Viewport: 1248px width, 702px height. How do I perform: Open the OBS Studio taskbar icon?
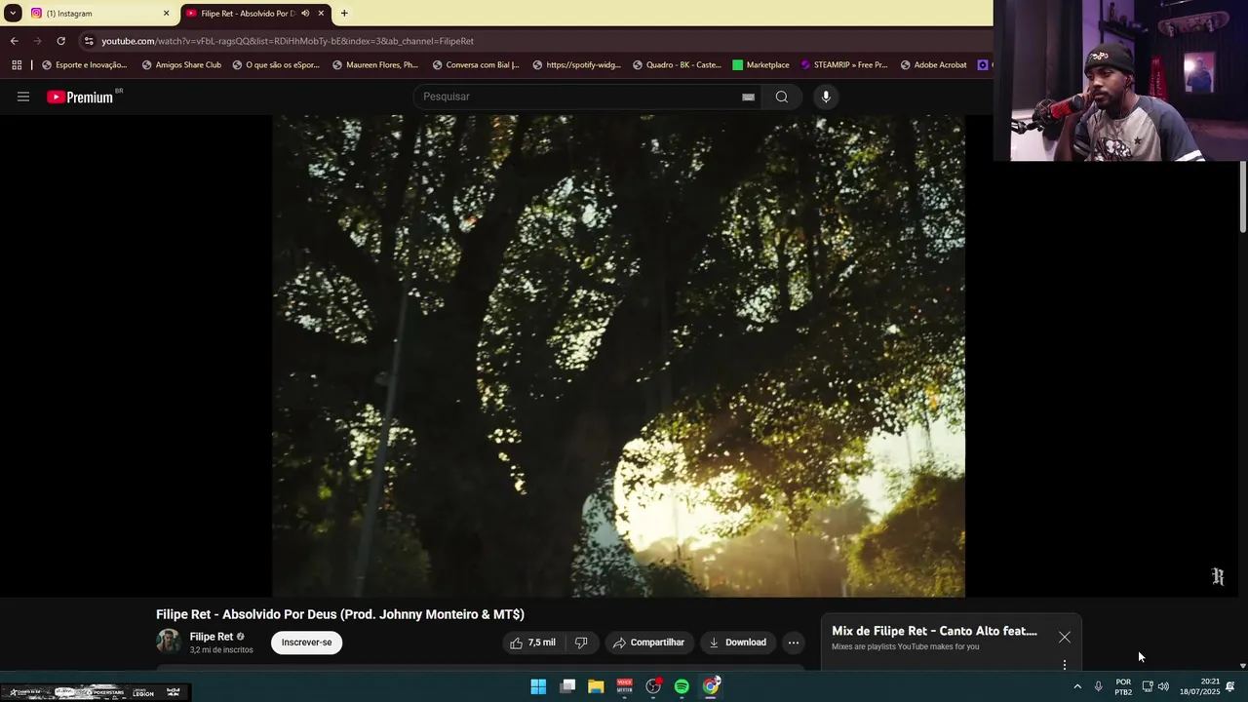653,686
